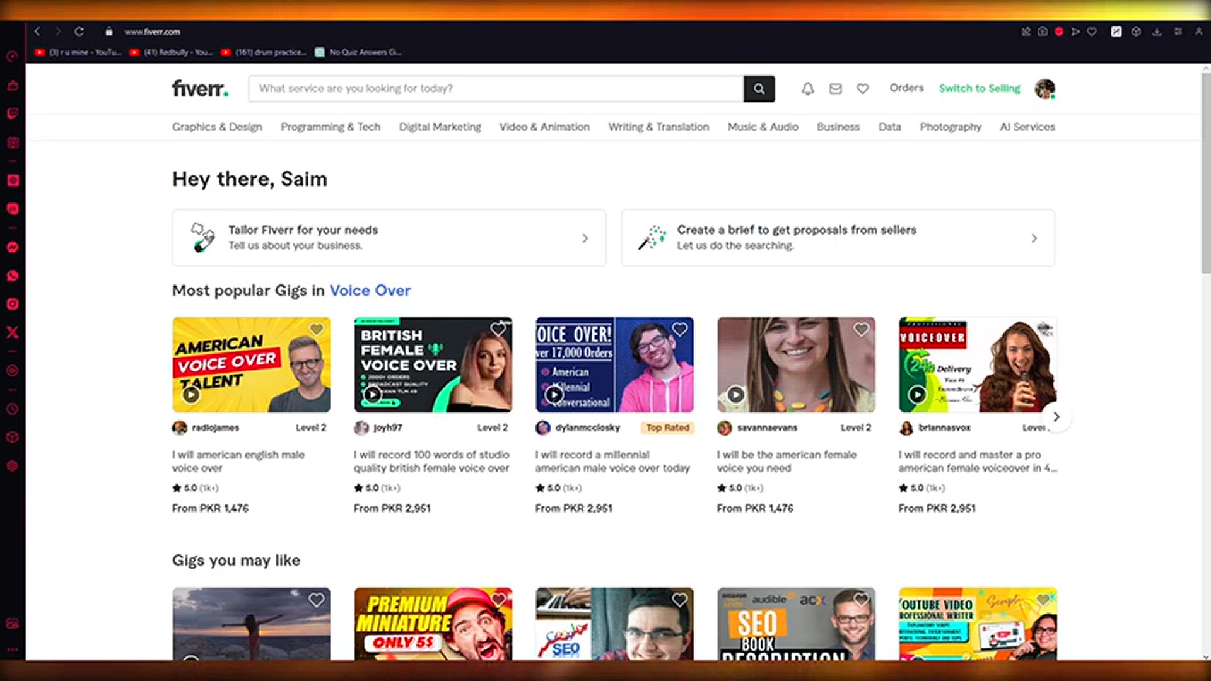The width and height of the screenshot is (1211, 681).
Task: Take a snapshot with the camera icon
Action: point(1043,32)
